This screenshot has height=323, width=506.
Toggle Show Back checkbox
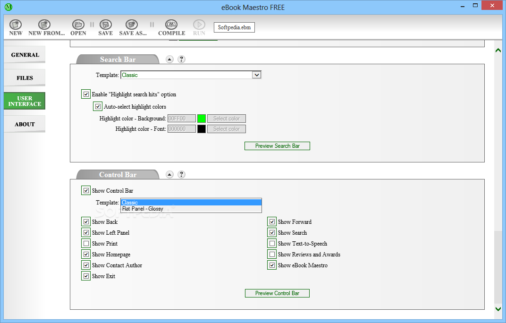[x=86, y=221]
